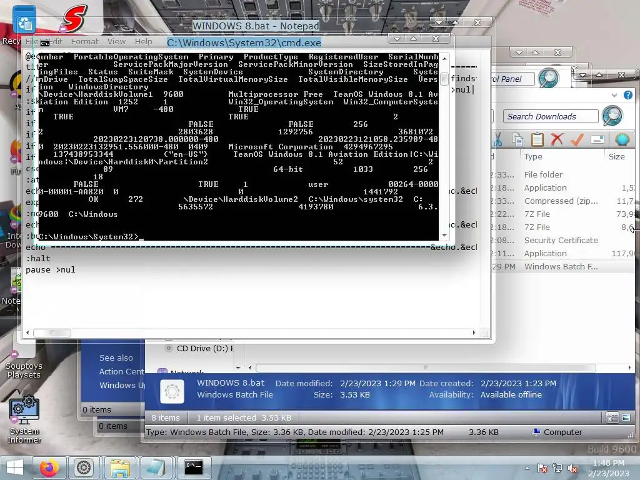Click the cmd vertical scrollbar thumb

coord(444,78)
